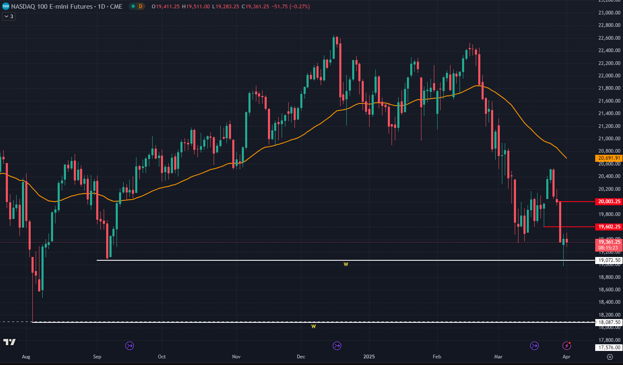Click the 21,000.00 price axis label
The height and width of the screenshot is (365, 623).
point(609,139)
